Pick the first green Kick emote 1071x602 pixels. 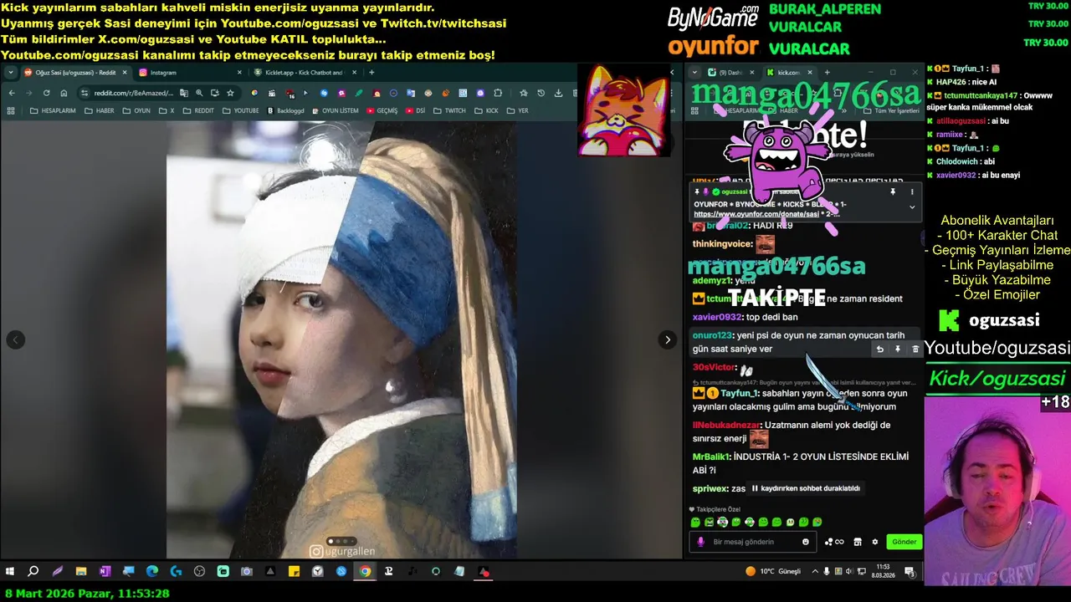click(x=695, y=522)
